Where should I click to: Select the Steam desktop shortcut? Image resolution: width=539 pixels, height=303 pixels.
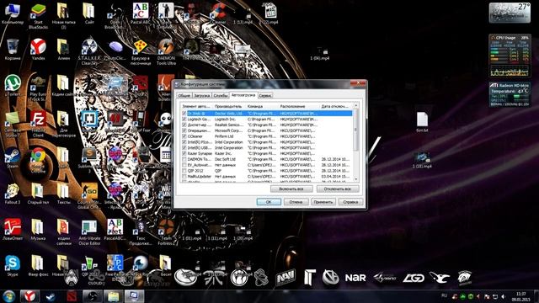click(13, 158)
